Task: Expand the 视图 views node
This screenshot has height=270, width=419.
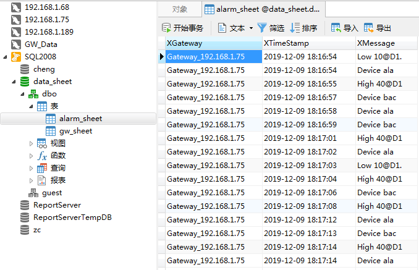Action: (32, 144)
